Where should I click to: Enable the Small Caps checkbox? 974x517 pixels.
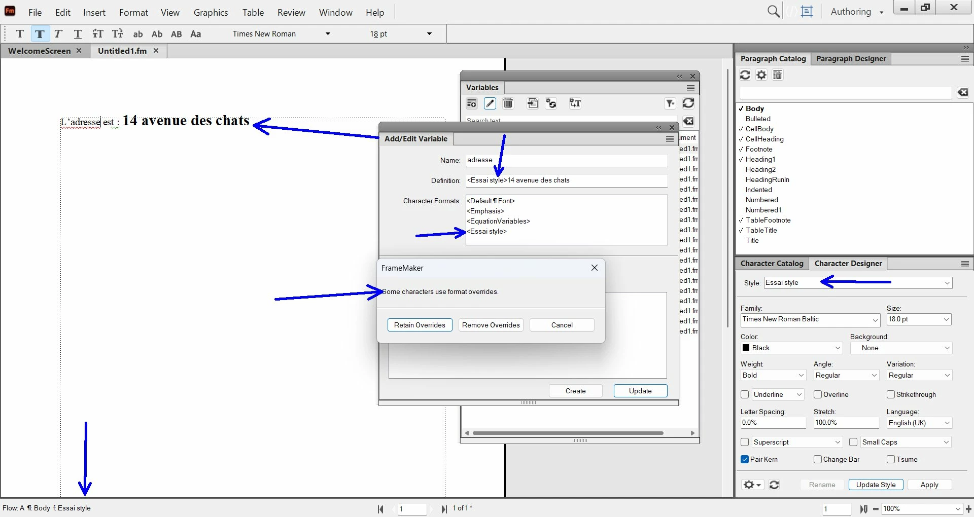(x=853, y=442)
